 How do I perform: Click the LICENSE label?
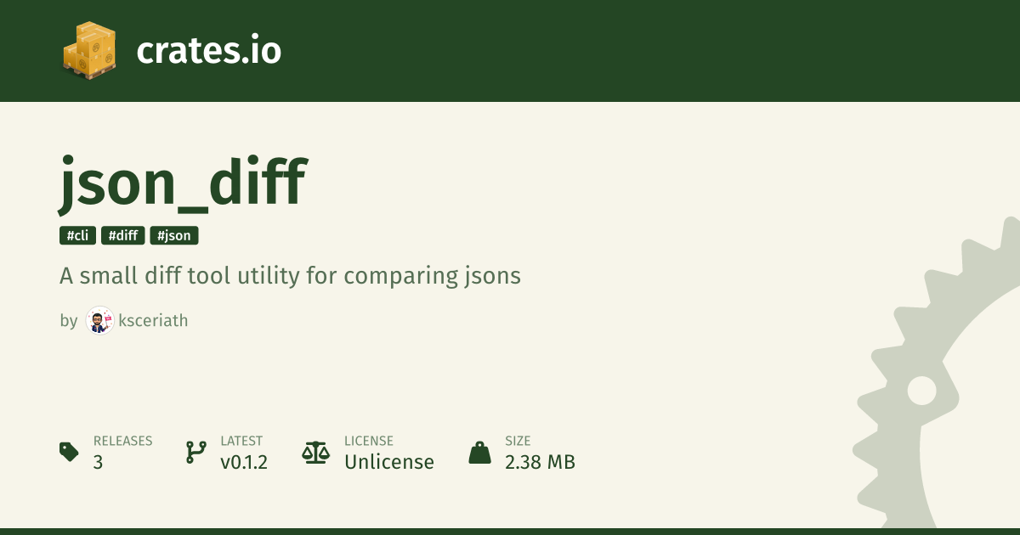click(368, 441)
